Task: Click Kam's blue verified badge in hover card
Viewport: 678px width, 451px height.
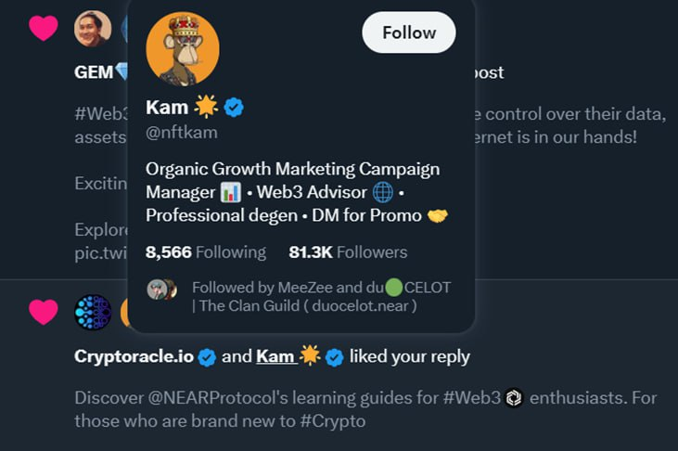Action: [x=234, y=108]
